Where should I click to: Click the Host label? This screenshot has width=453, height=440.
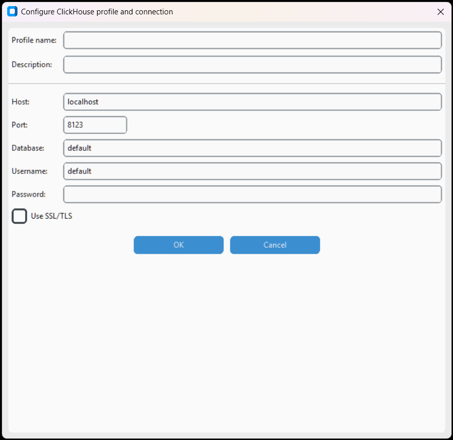[21, 102]
